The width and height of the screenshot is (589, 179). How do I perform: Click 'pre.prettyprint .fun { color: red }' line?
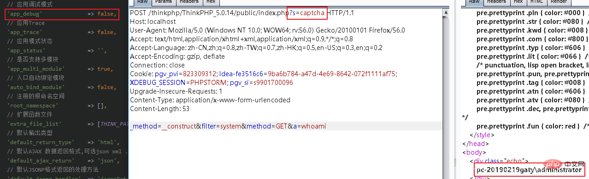[532, 126]
